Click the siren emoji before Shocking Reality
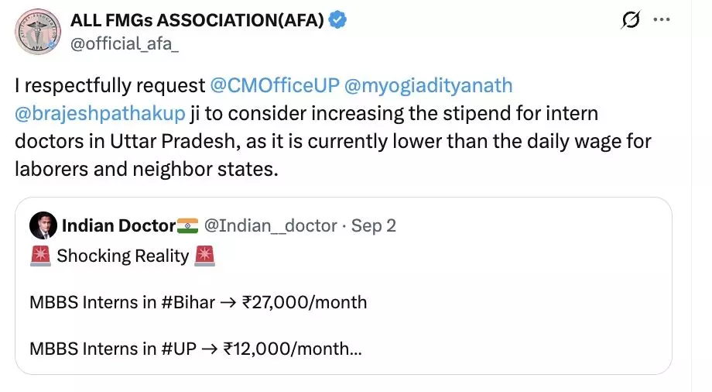Image resolution: width=712 pixels, height=392 pixels. pyautogui.click(x=40, y=256)
